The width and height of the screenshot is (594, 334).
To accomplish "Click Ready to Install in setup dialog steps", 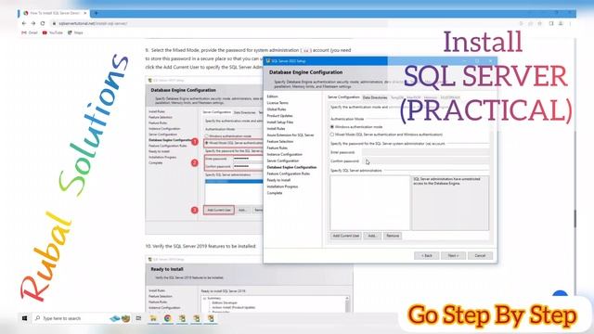I will 278,180.
